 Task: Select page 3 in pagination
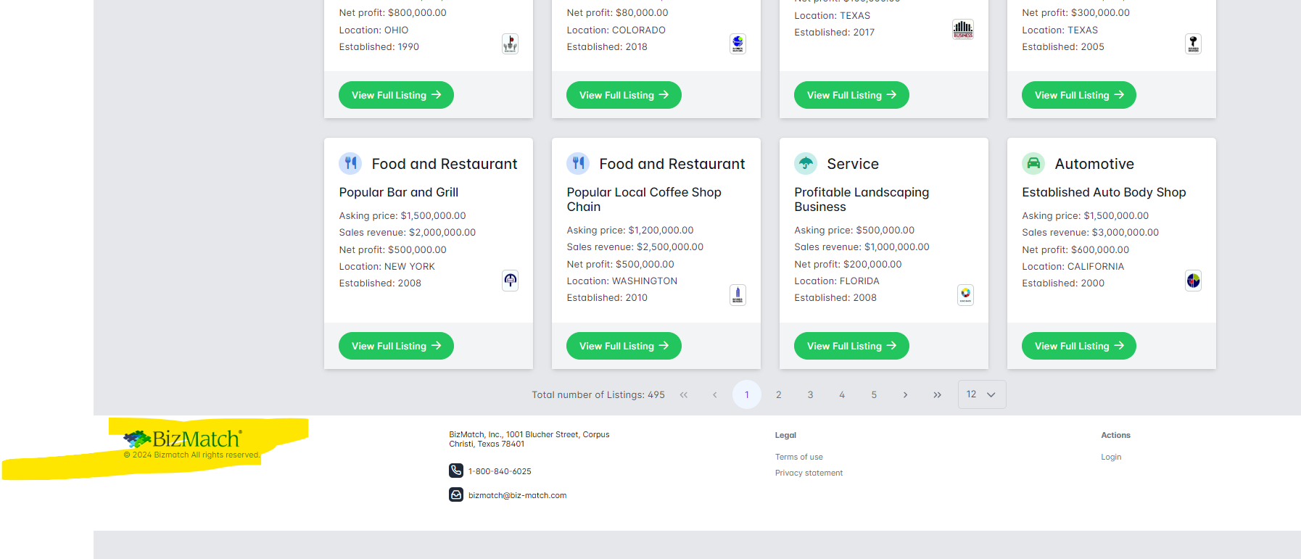tap(810, 395)
